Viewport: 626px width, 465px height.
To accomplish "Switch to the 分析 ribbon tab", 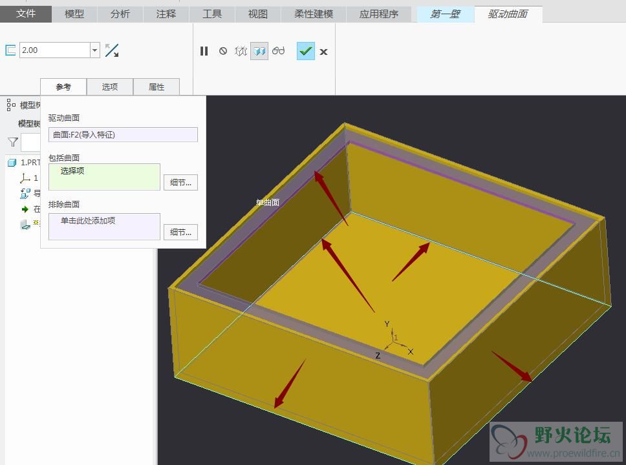I will point(120,14).
